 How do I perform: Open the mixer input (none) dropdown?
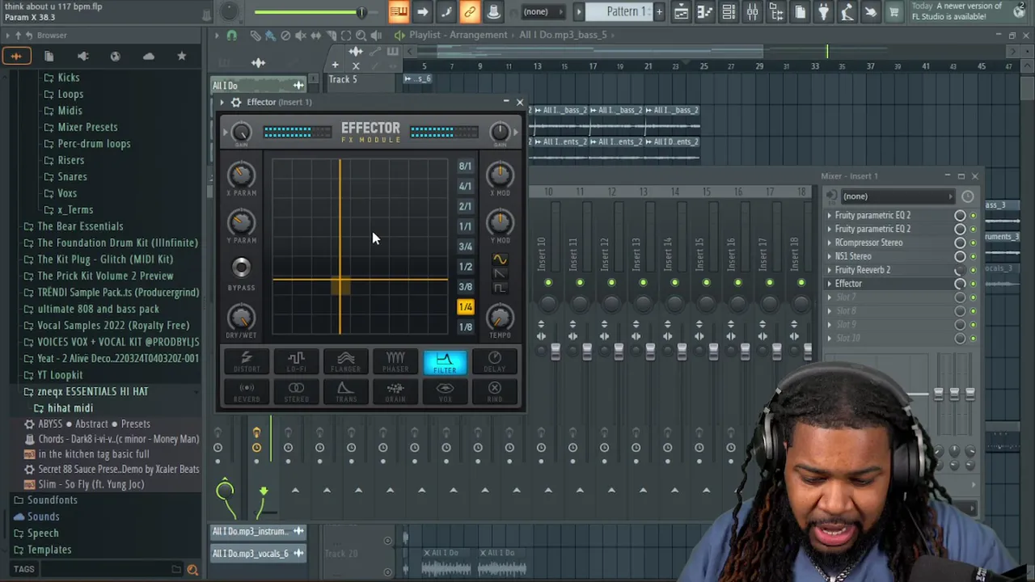[897, 196]
